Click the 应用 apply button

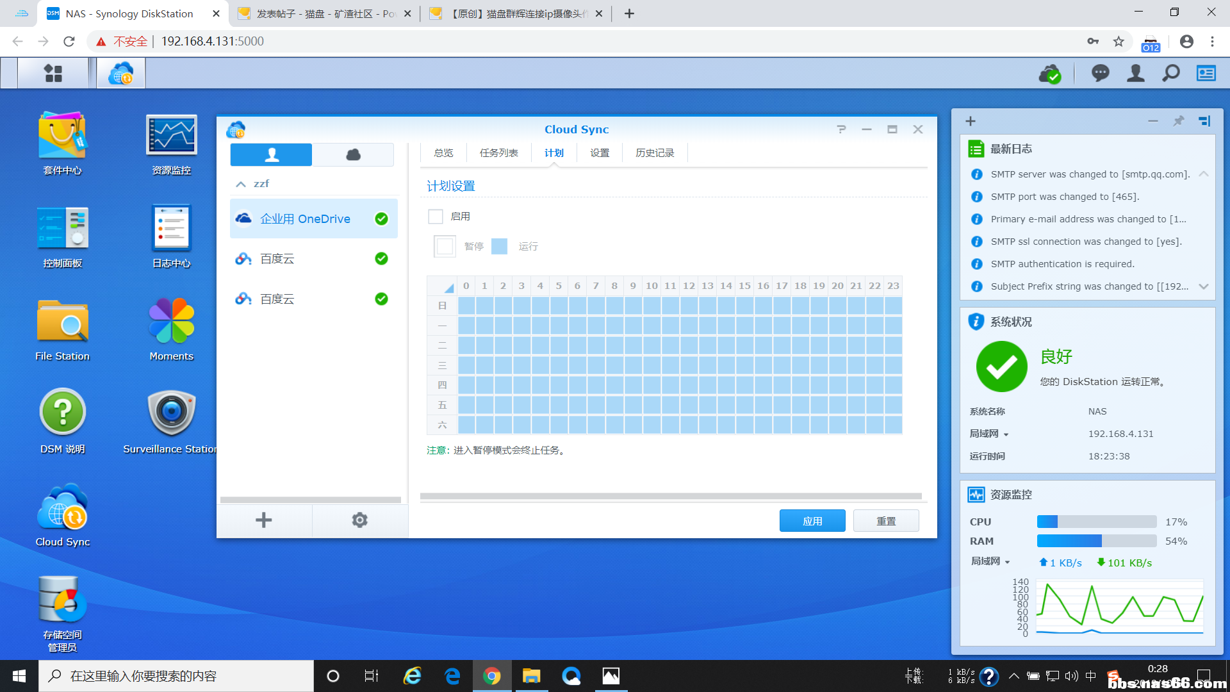(x=812, y=521)
